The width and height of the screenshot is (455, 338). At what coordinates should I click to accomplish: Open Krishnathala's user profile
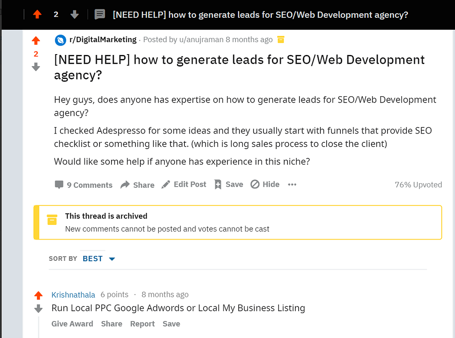click(73, 295)
